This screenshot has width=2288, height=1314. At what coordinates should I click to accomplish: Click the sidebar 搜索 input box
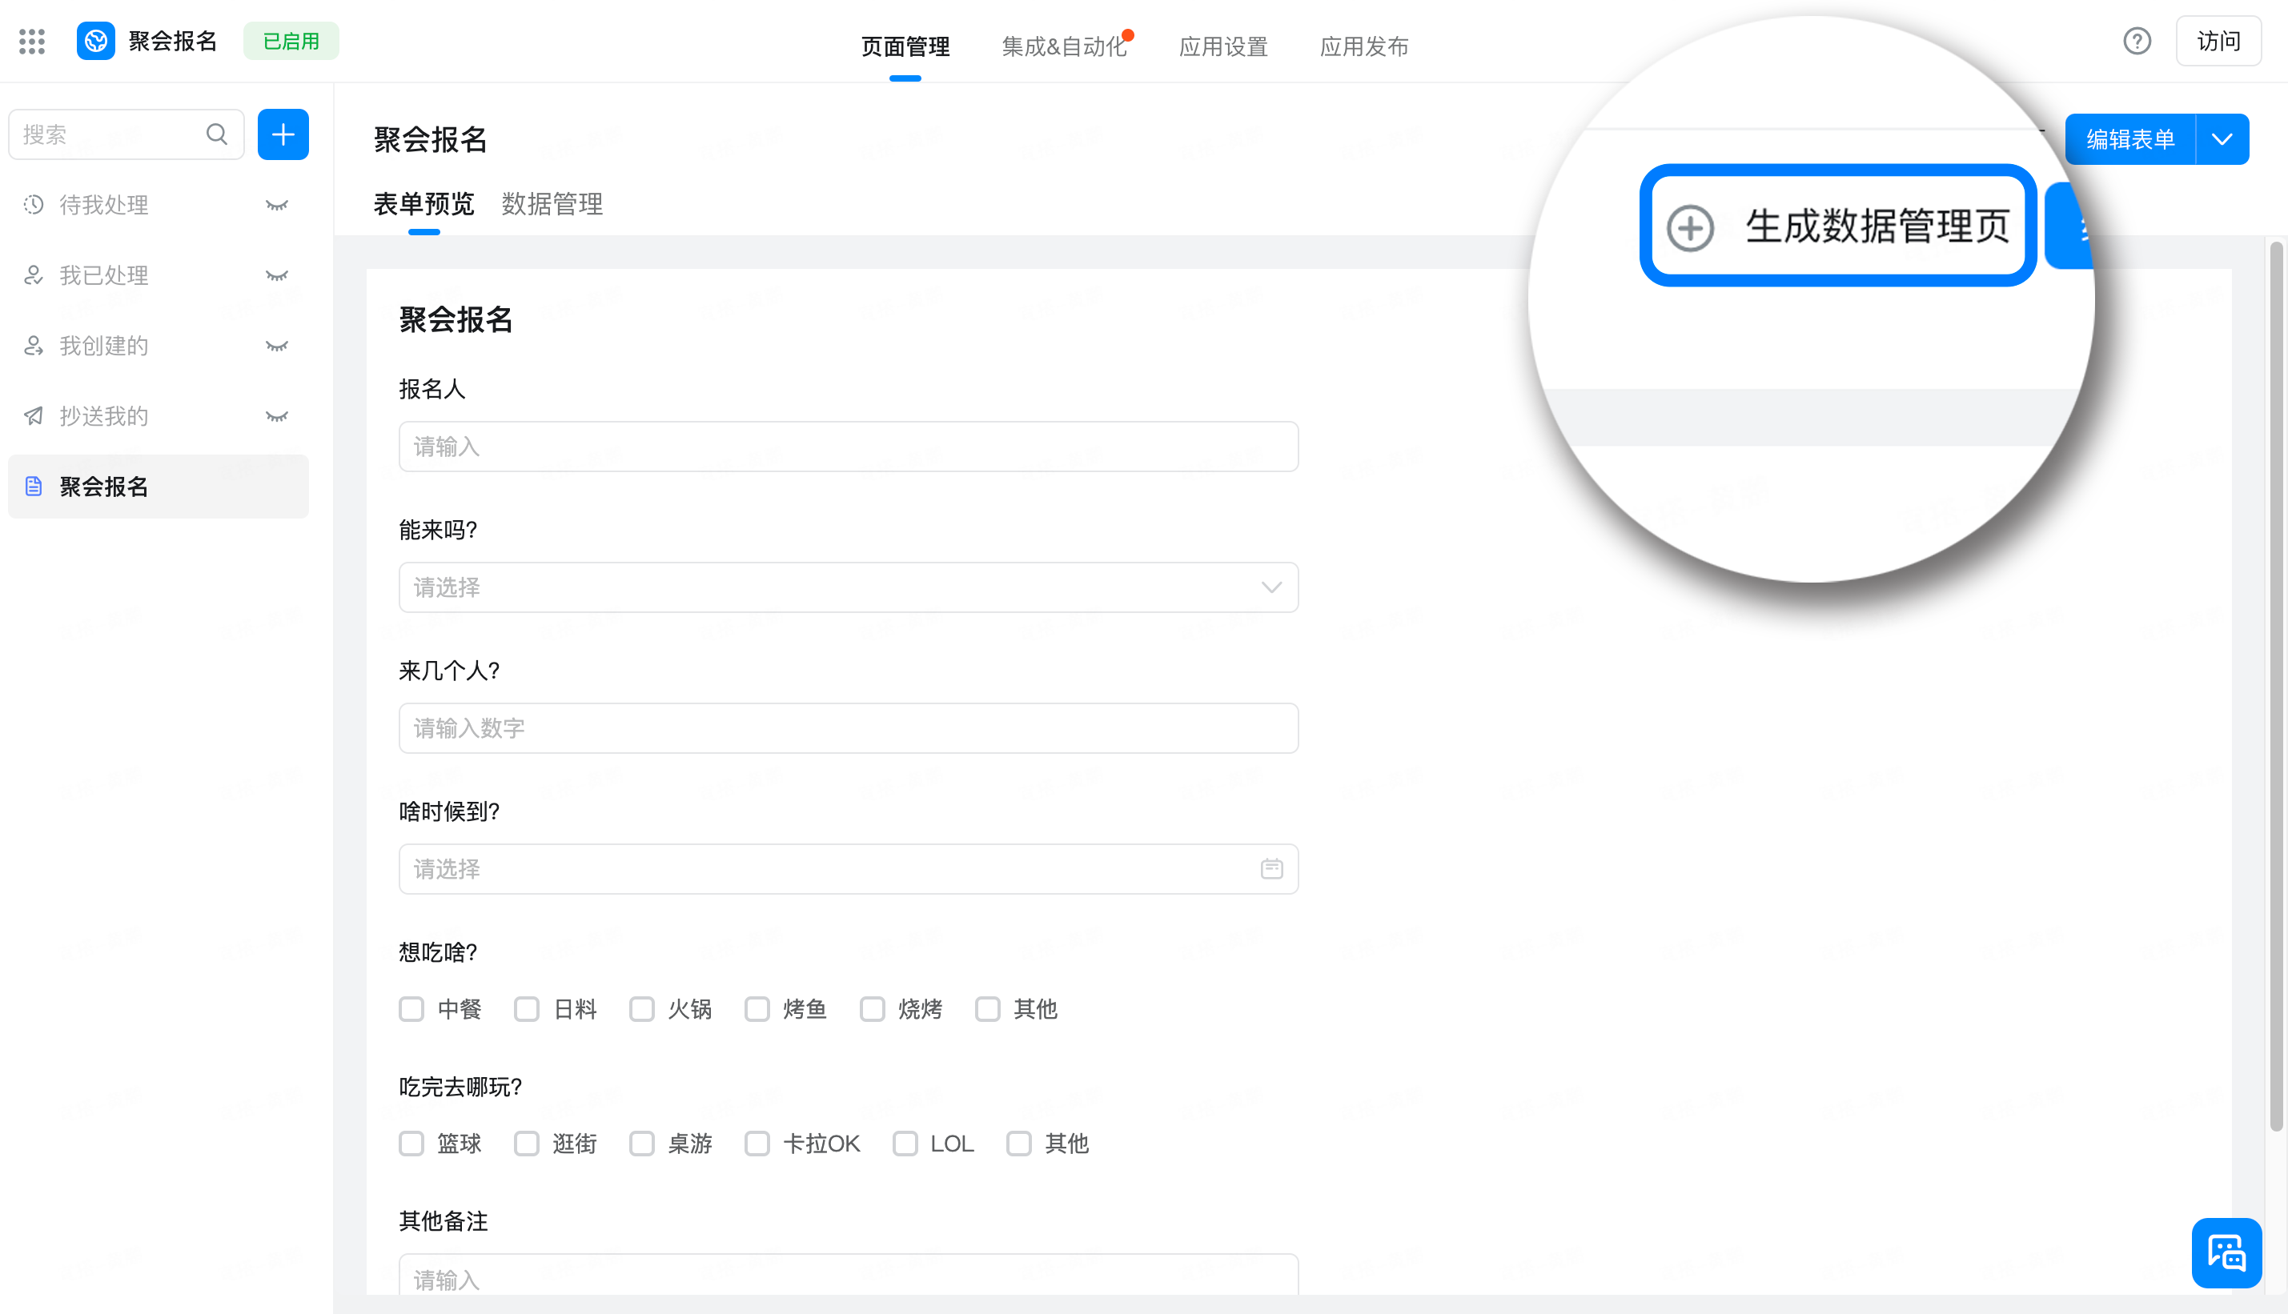pos(126,134)
